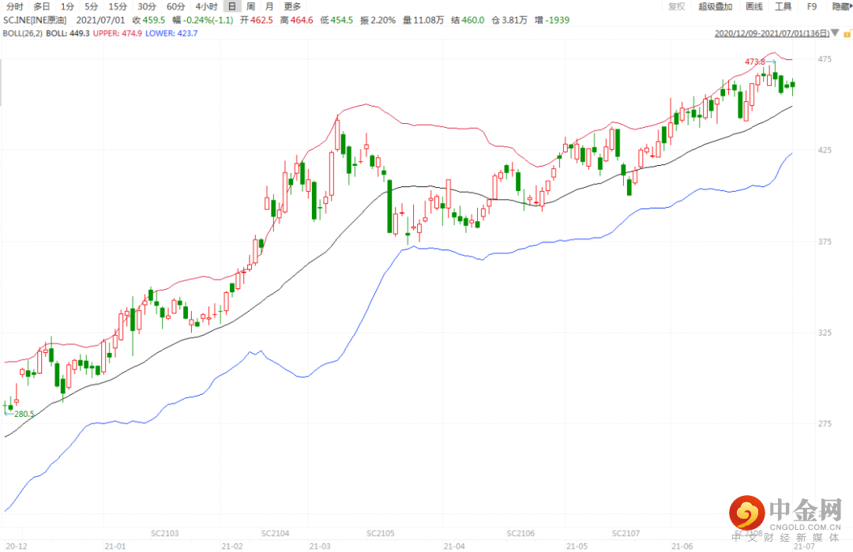The height and width of the screenshot is (552, 853).
Task: Switch to the 周 weekly chart
Action: (250, 6)
